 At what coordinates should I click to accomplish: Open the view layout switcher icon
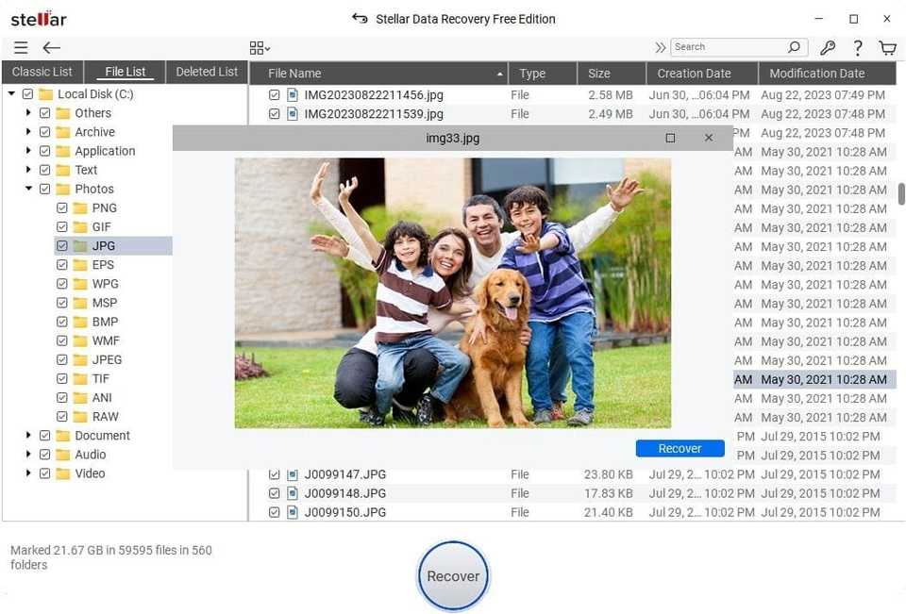(x=257, y=47)
